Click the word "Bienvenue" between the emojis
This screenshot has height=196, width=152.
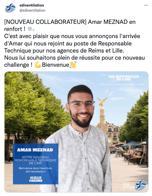(56, 65)
